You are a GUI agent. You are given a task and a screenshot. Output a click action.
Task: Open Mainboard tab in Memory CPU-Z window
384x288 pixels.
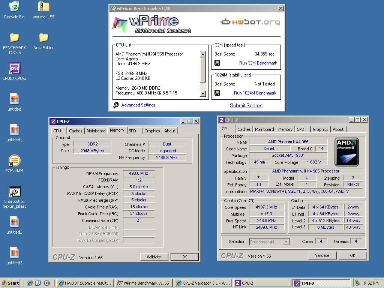(96, 131)
